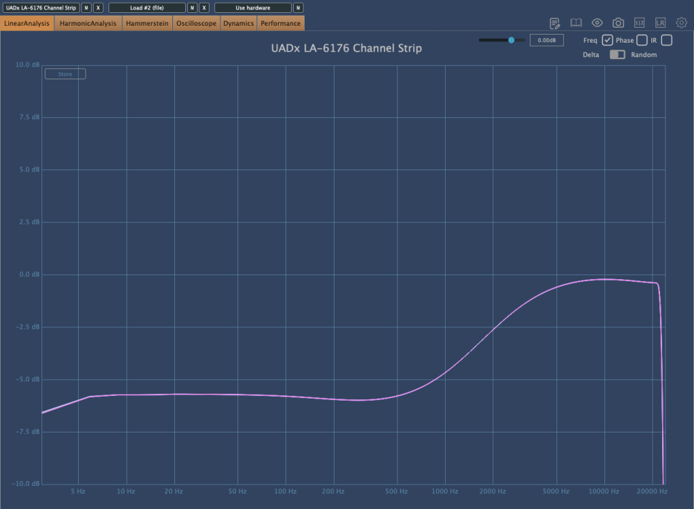The width and height of the screenshot is (694, 509).
Task: Take a snapshot with the camera icon
Action: point(618,23)
